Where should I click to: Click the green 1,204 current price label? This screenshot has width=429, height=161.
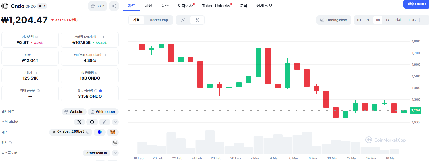tap(415, 110)
